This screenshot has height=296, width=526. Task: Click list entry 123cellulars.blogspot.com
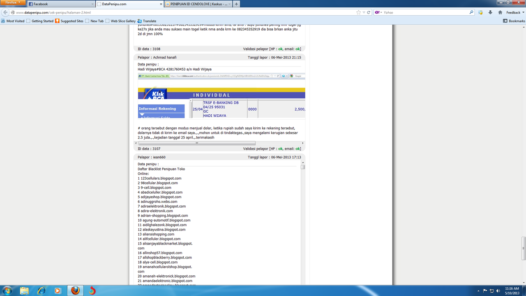pyautogui.click(x=161, y=178)
